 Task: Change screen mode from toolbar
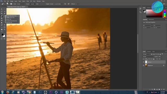tap(4, 39)
